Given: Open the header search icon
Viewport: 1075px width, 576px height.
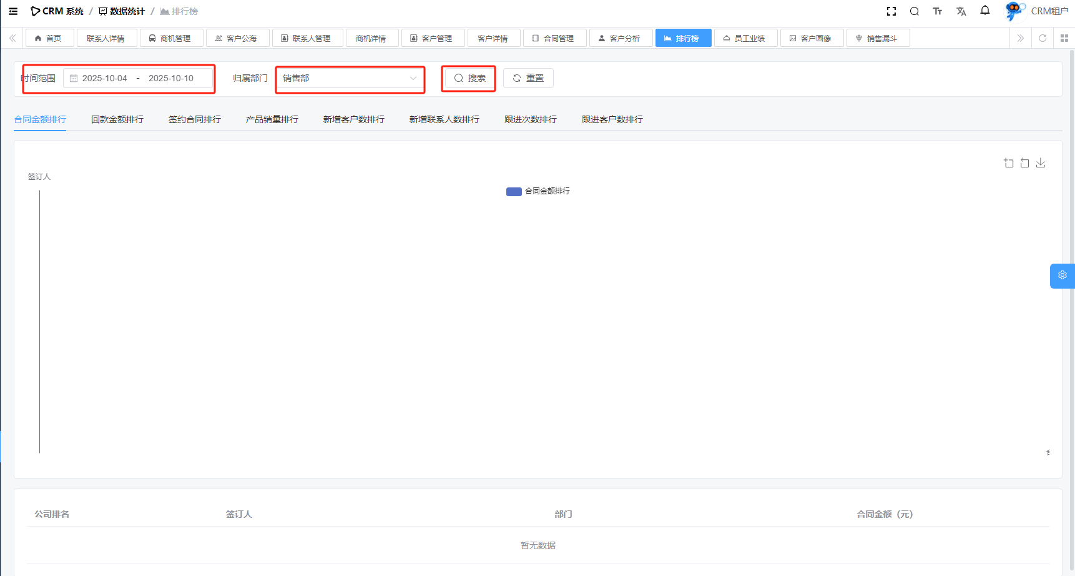Looking at the screenshot, I should click(914, 11).
